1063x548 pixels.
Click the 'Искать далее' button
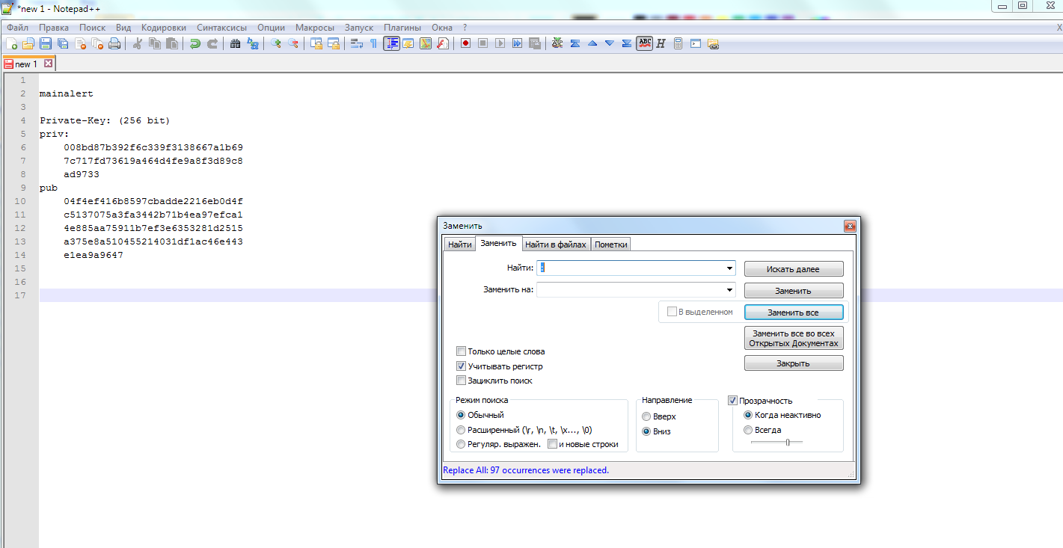[x=794, y=269]
